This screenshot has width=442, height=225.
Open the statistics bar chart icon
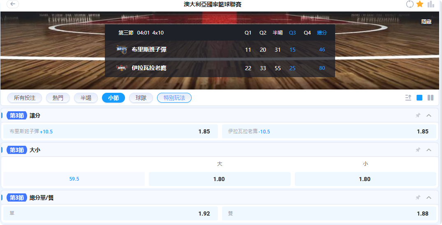pyautogui.click(x=431, y=4)
